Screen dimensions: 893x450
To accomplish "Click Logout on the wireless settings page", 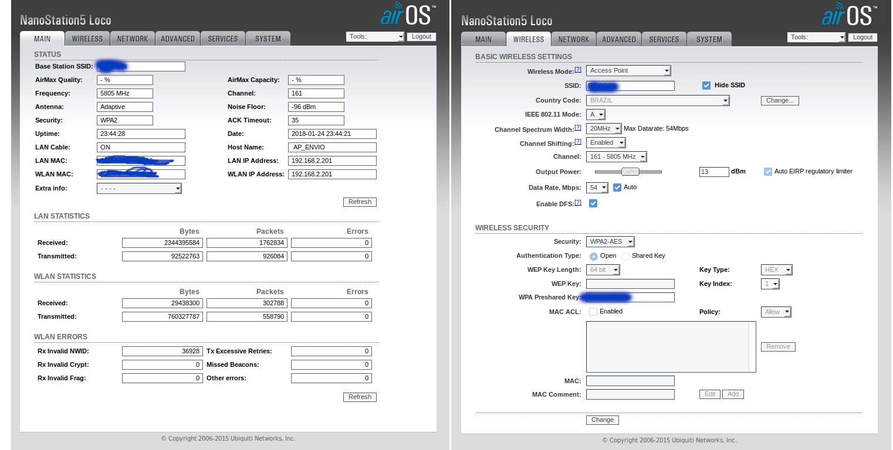I will [x=862, y=37].
